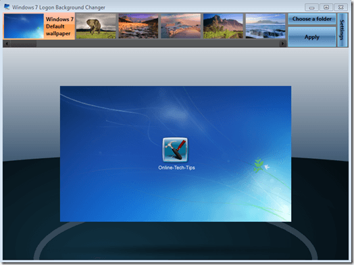Select the pink rocky coast wallpaper thumbnail
Image resolution: width=354 pixels, height=265 pixels.
pyautogui.click(x=180, y=26)
